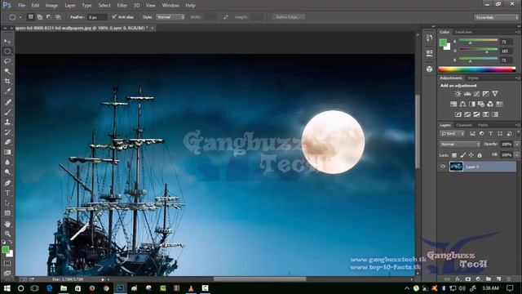The image size is (522, 294).
Task: Toggle lock all for layer
Action: point(480,155)
